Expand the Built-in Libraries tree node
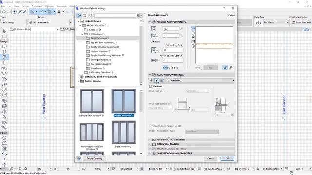Screen dimensions: 312x175 (x=78, y=81)
